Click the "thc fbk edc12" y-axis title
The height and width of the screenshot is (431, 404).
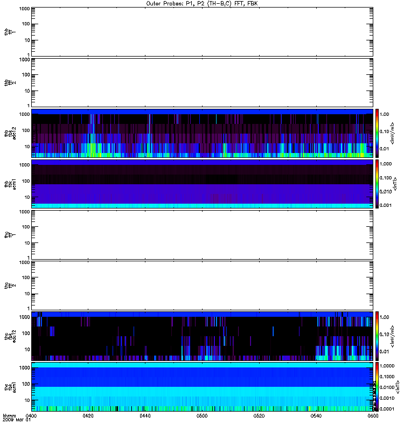(x=10, y=336)
